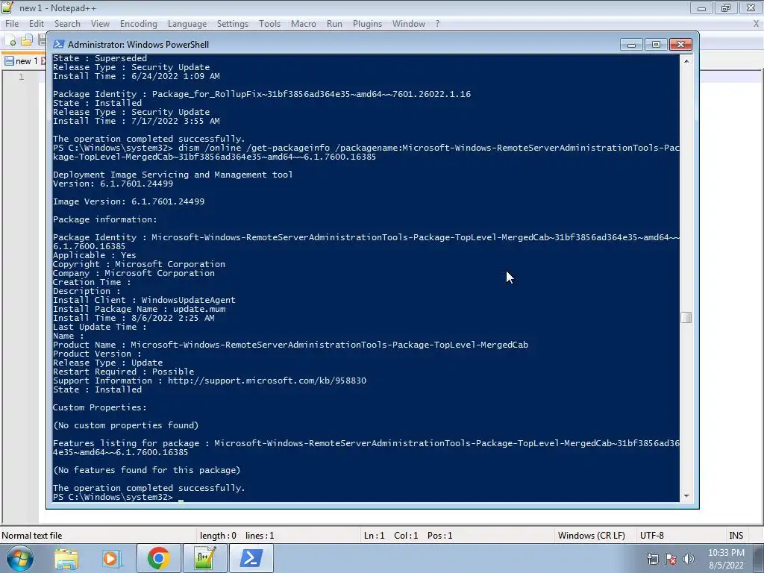Viewport: 764px width, 573px height.
Task: Open Action Center flag in system tray
Action: 671,559
